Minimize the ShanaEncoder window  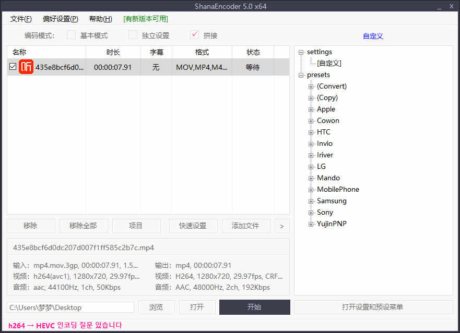(x=439, y=6)
